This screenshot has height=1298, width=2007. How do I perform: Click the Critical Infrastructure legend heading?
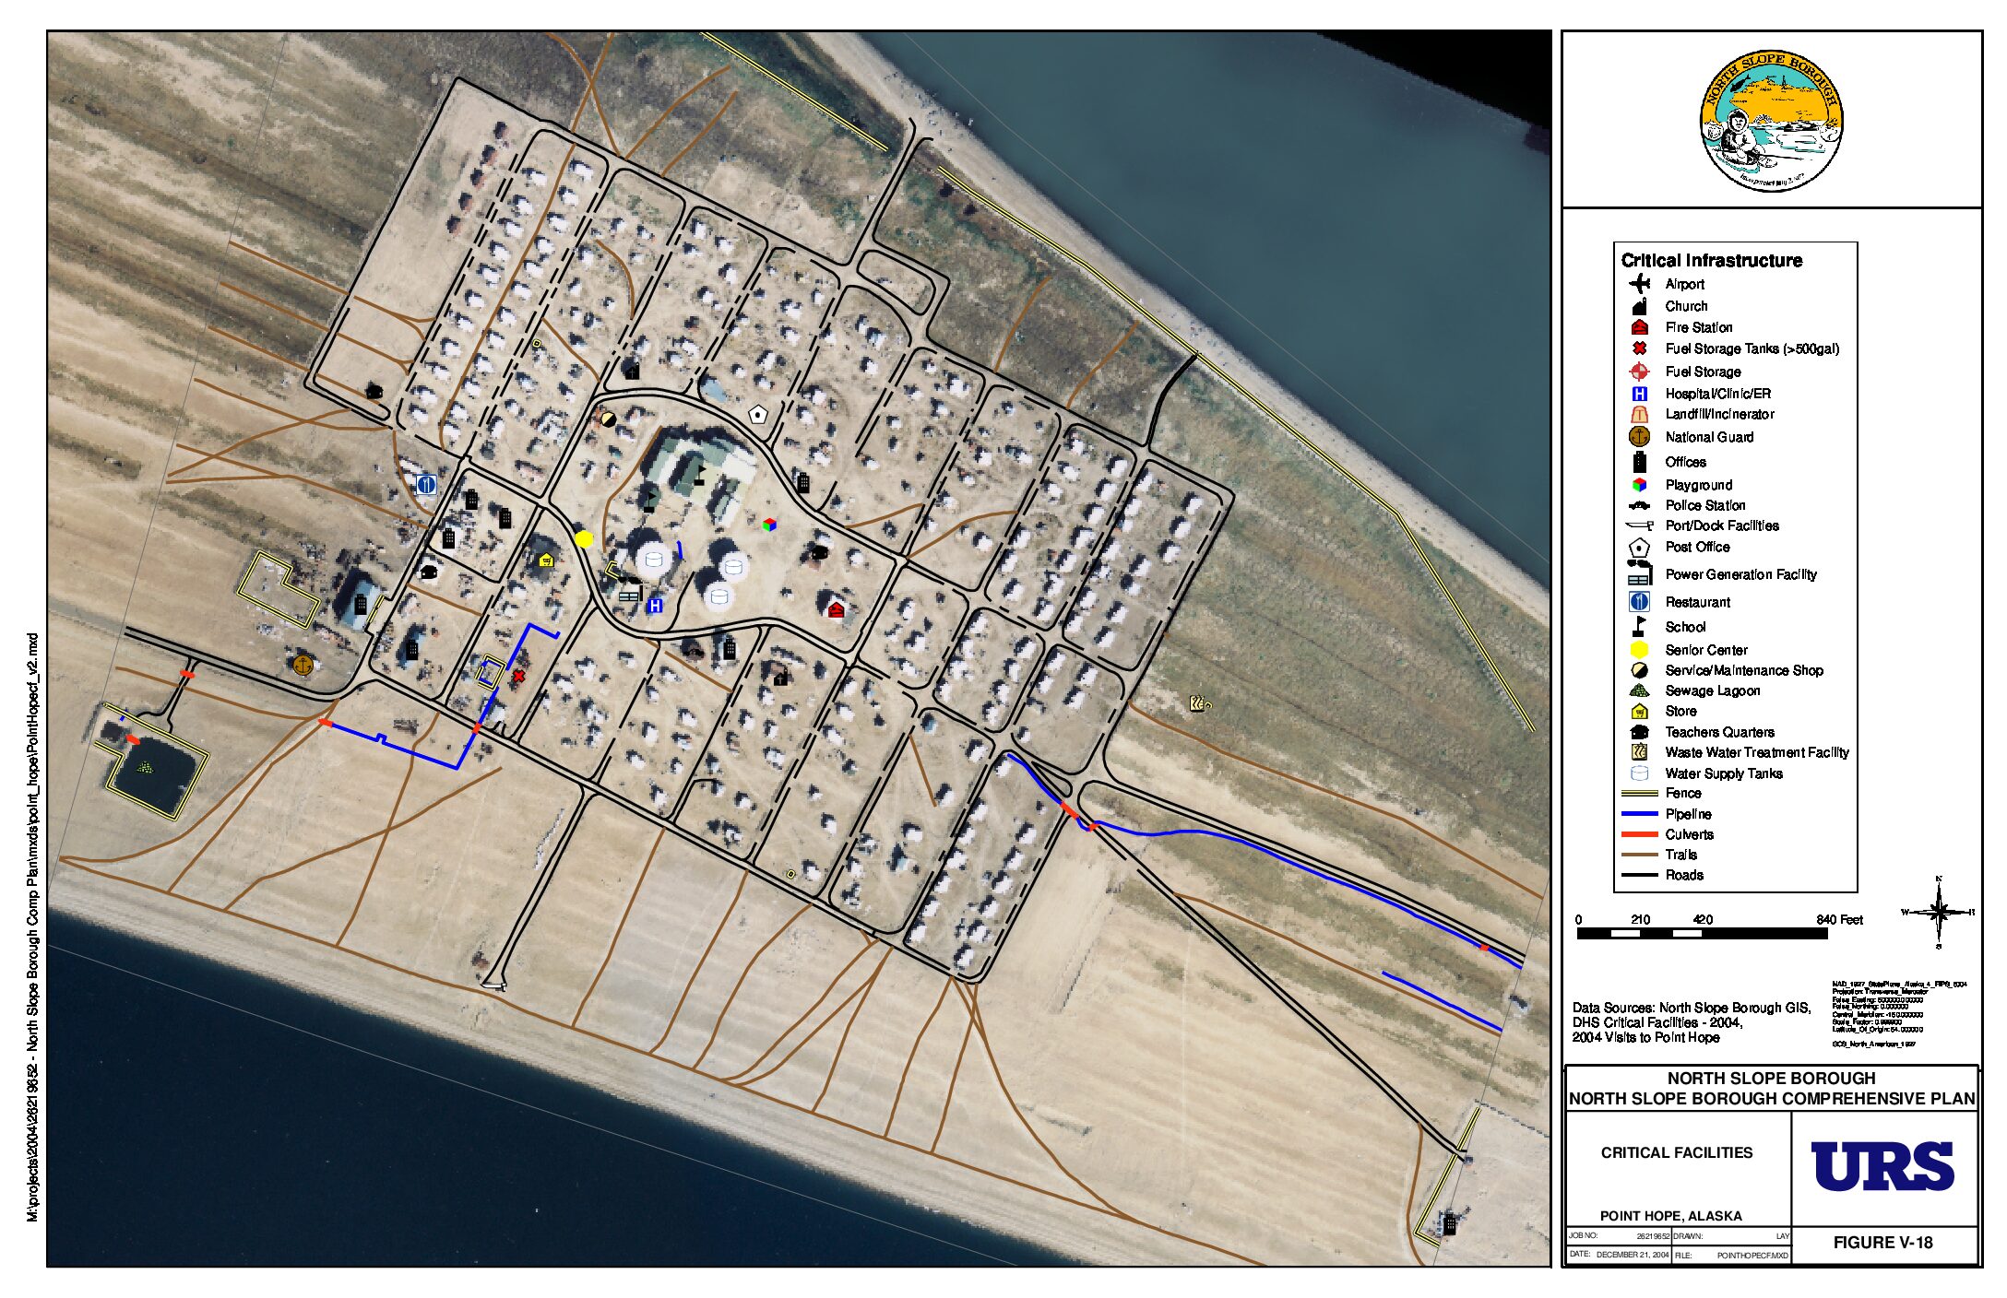pos(1711,261)
